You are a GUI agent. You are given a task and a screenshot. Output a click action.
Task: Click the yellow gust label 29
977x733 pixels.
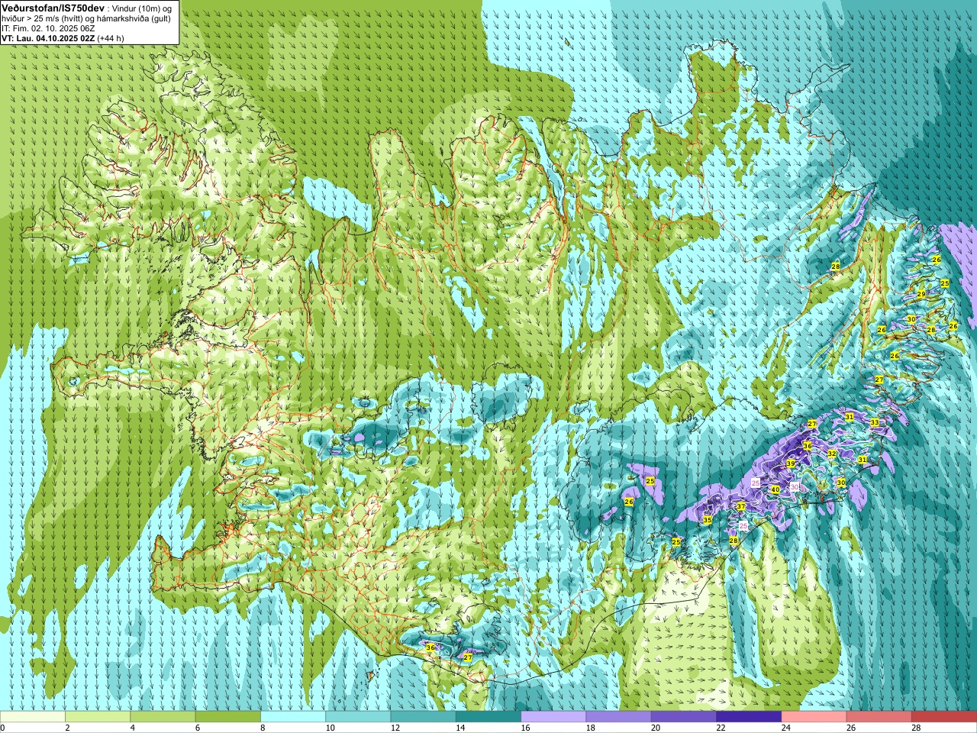click(x=921, y=294)
